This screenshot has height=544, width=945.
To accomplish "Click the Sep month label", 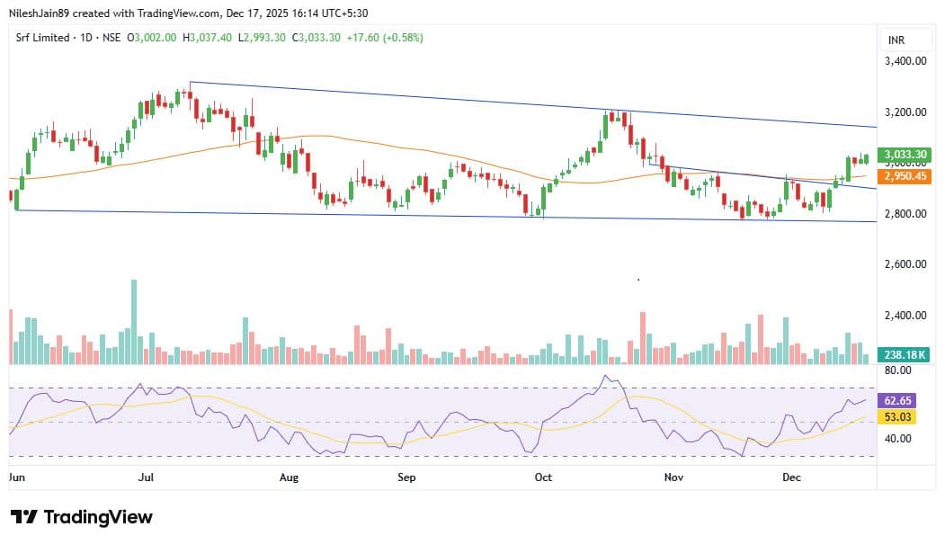I will click(x=406, y=477).
